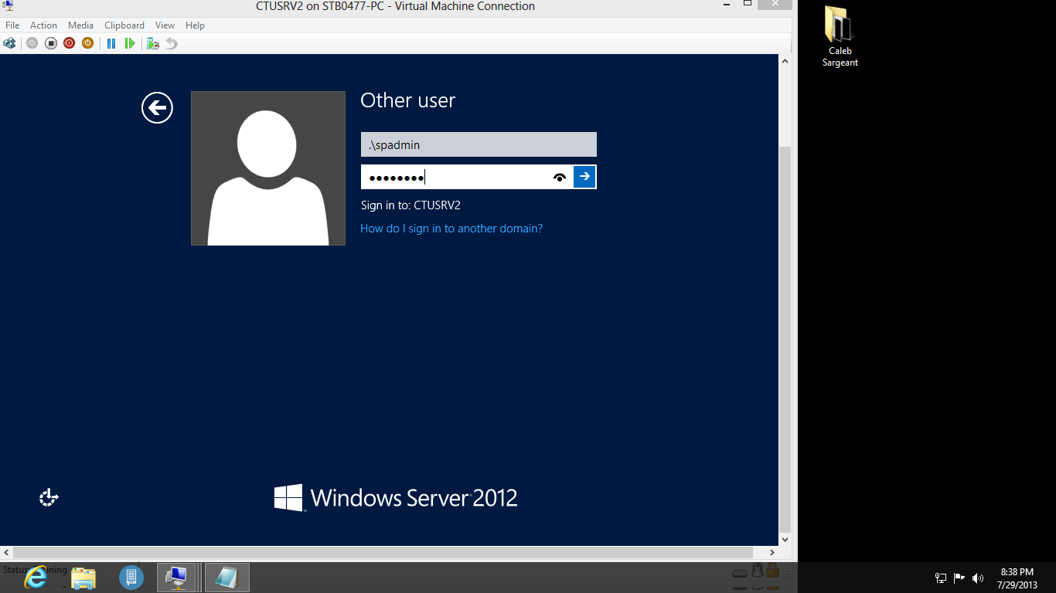This screenshot has width=1056, height=593.
Task: Submit sign-in with the arrow button
Action: [584, 177]
